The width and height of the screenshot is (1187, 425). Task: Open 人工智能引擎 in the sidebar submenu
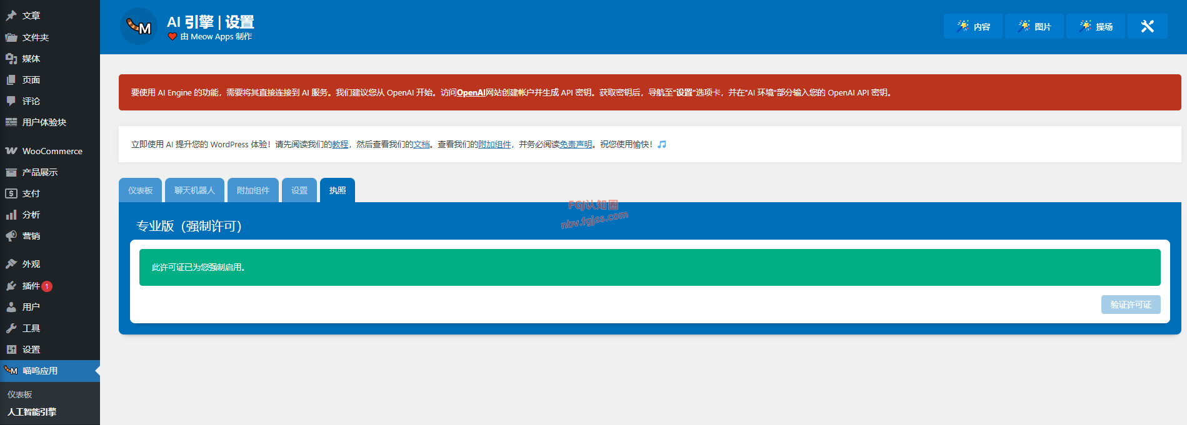32,412
